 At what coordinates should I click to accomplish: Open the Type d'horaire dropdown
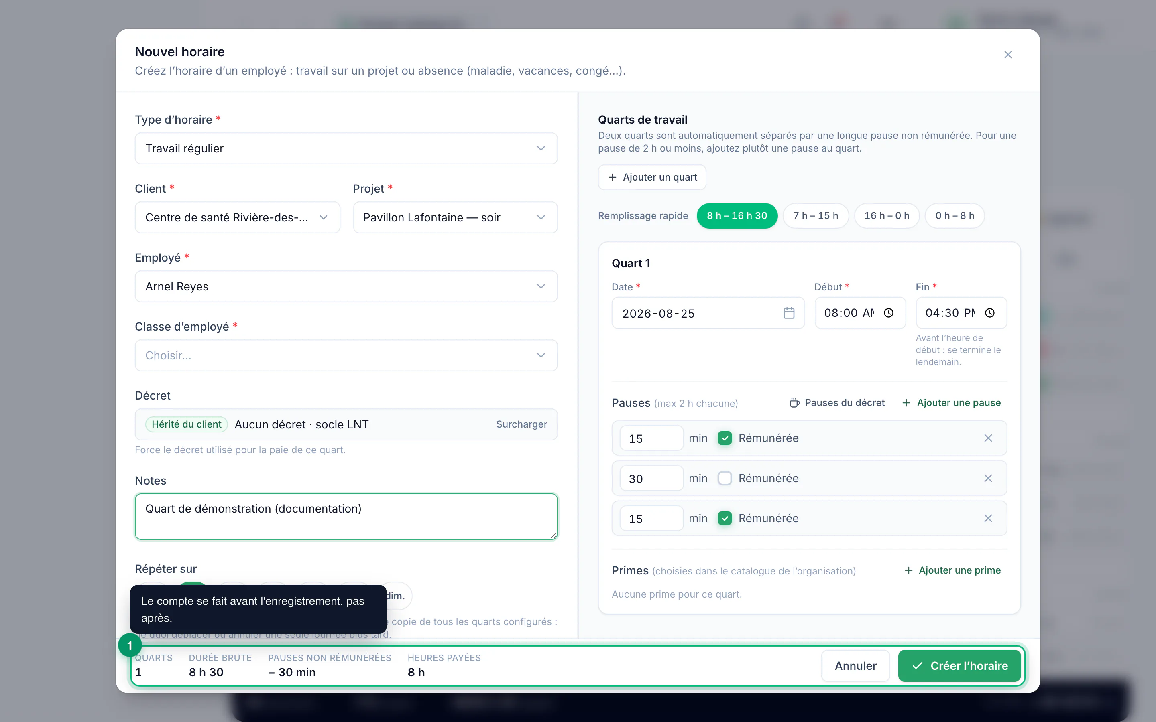click(346, 148)
